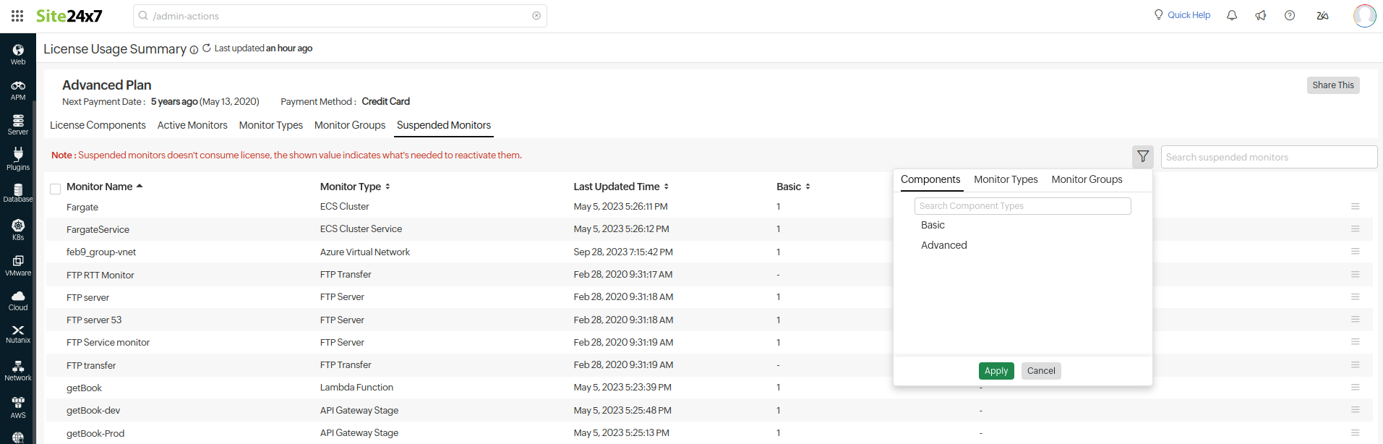The width and height of the screenshot is (1383, 444).
Task: Click the refresh icon beside Last updated
Action: (x=206, y=48)
